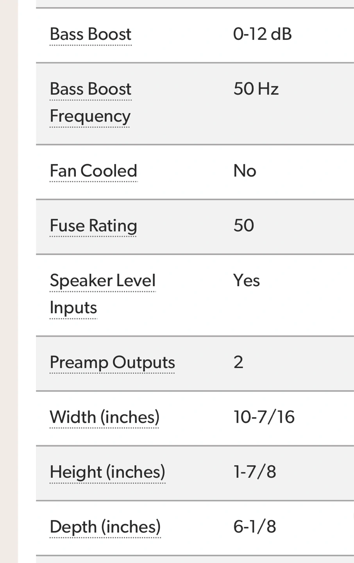Tap the Fuse Rating spec label

(x=93, y=226)
